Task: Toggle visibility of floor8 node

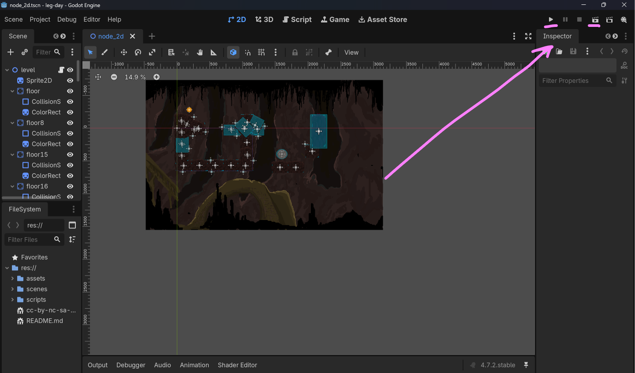Action: pyautogui.click(x=70, y=123)
